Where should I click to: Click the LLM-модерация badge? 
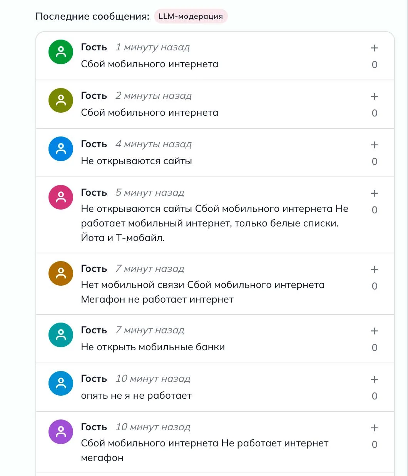pos(191,17)
